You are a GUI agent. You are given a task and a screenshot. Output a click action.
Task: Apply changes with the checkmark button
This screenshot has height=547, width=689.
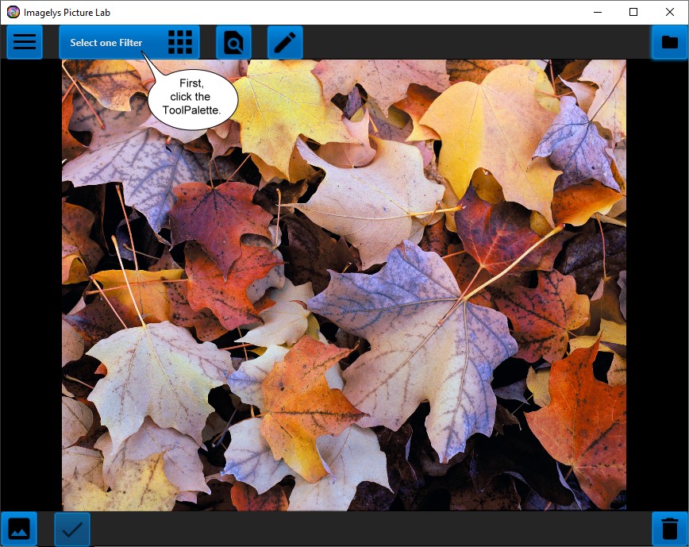[72, 529]
